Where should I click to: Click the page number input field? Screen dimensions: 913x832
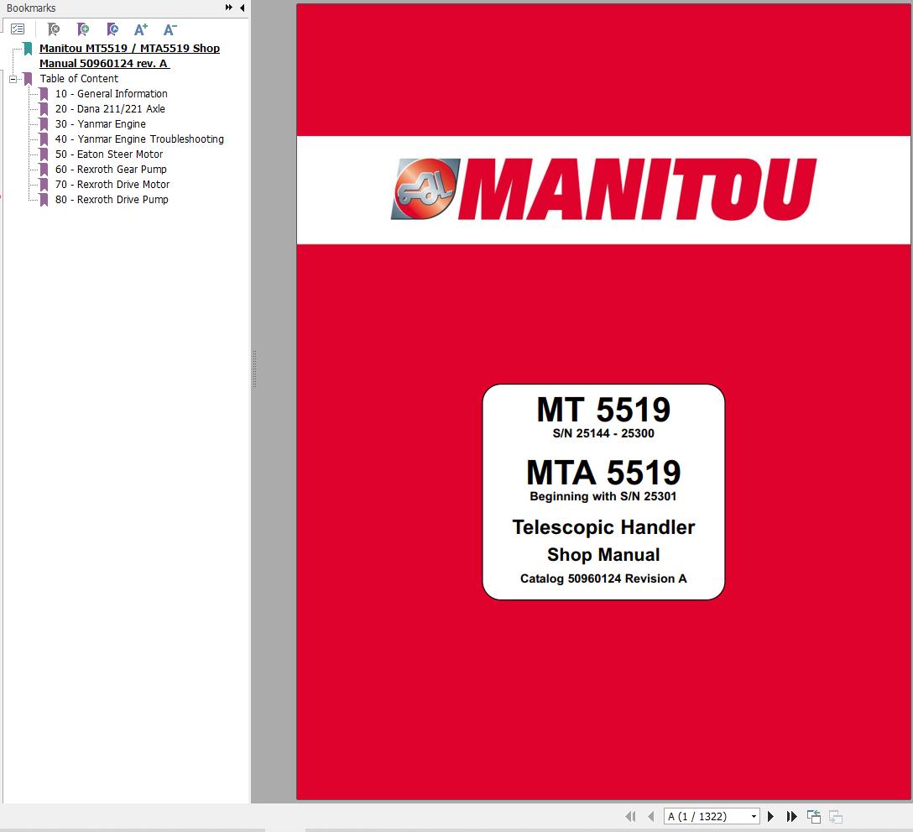(705, 815)
